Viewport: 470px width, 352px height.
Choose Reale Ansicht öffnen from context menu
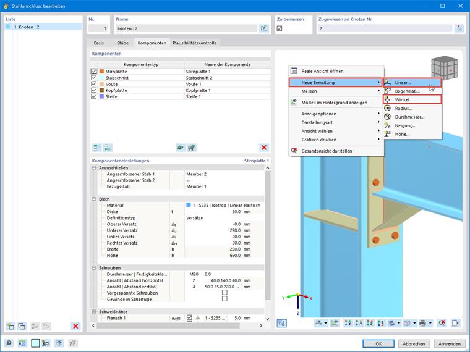[336, 71]
